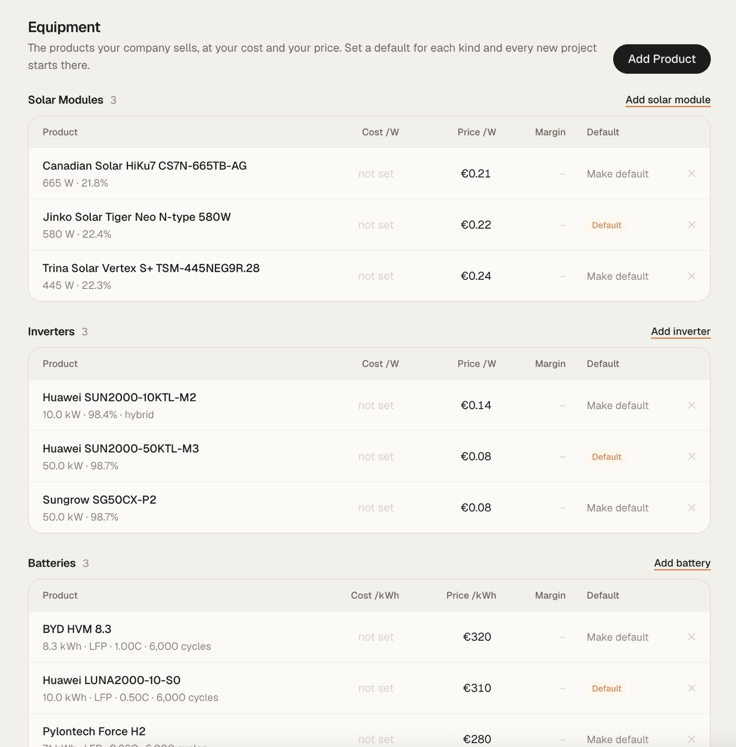Set Huawei SUN2000-10KTL-M2 as default inverter
Image resolution: width=736 pixels, height=747 pixels.
point(617,405)
